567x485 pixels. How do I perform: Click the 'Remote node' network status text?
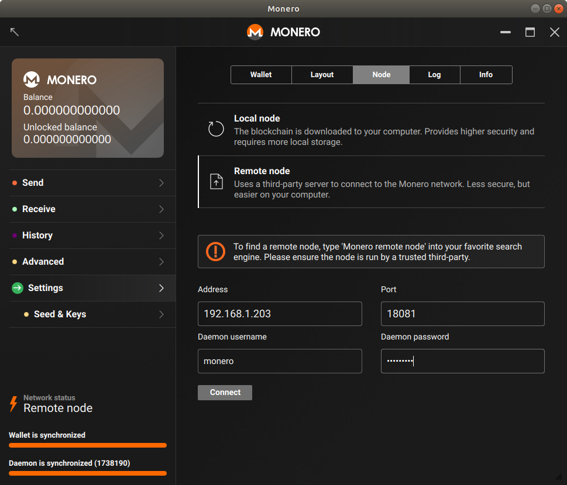[x=58, y=408]
